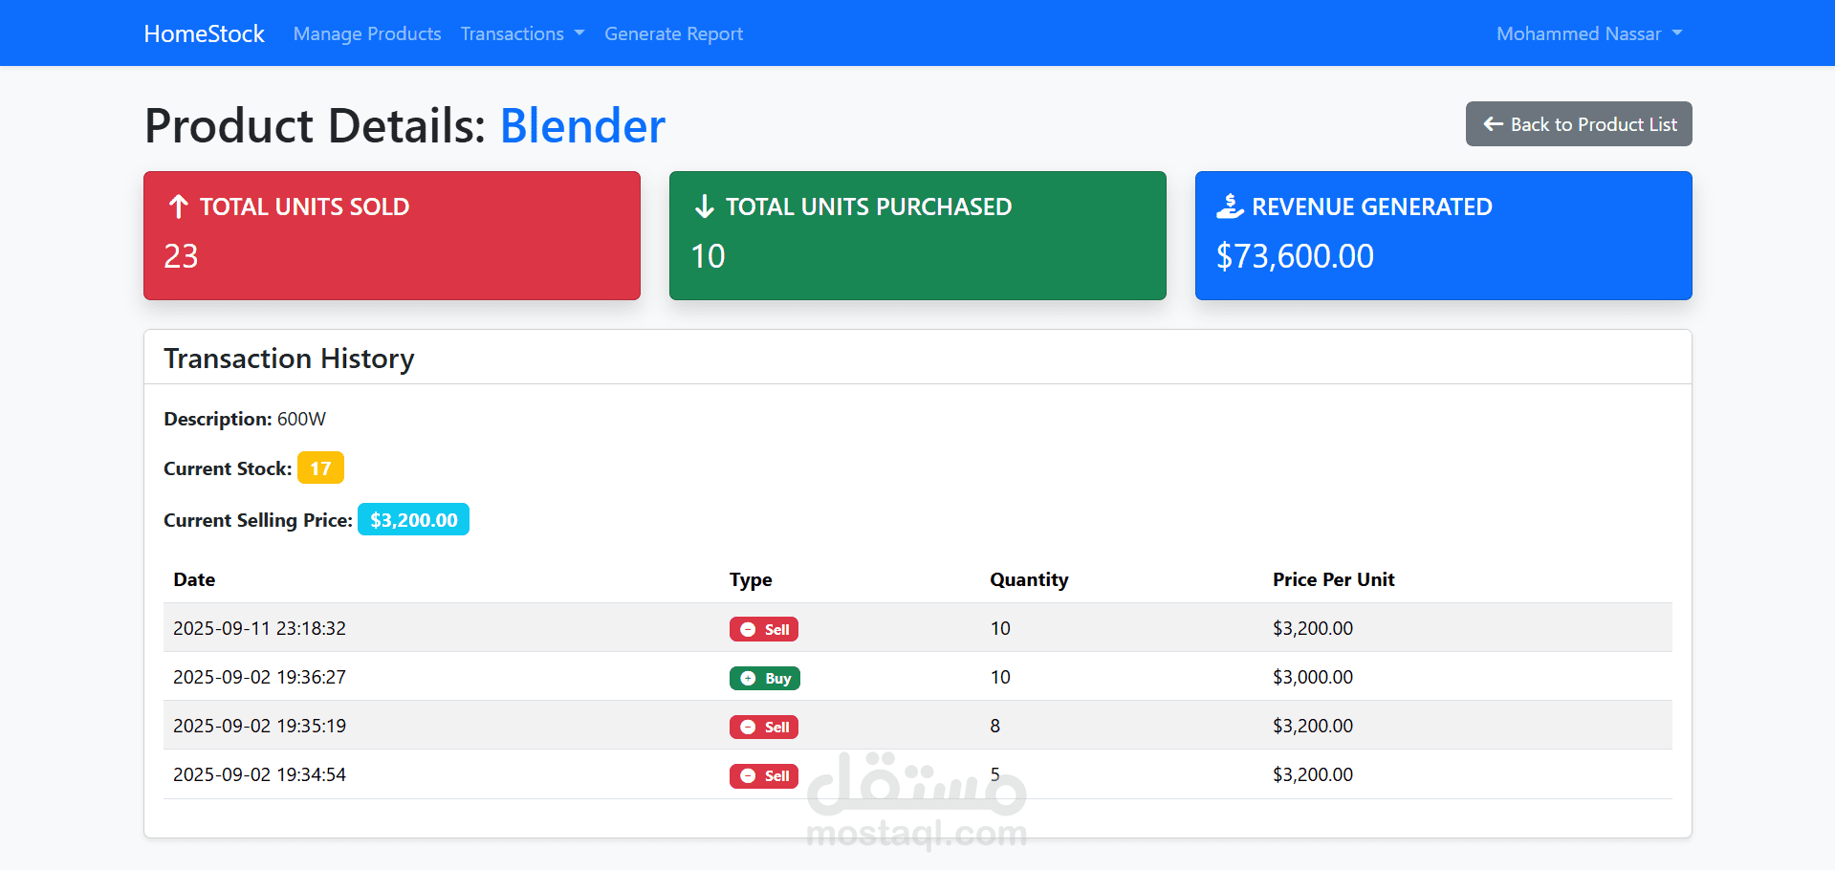1835x870 pixels.
Task: Click the HomeStock brand link
Action: tap(203, 33)
